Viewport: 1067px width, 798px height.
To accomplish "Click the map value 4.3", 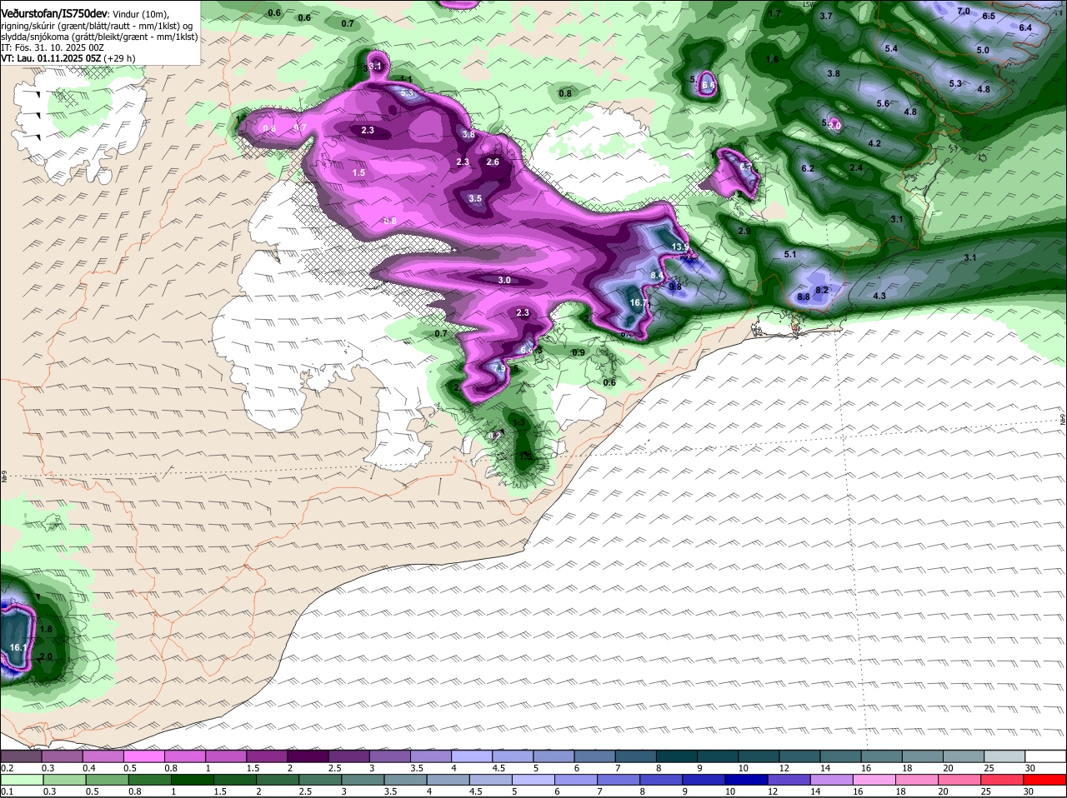I will coord(879,296).
